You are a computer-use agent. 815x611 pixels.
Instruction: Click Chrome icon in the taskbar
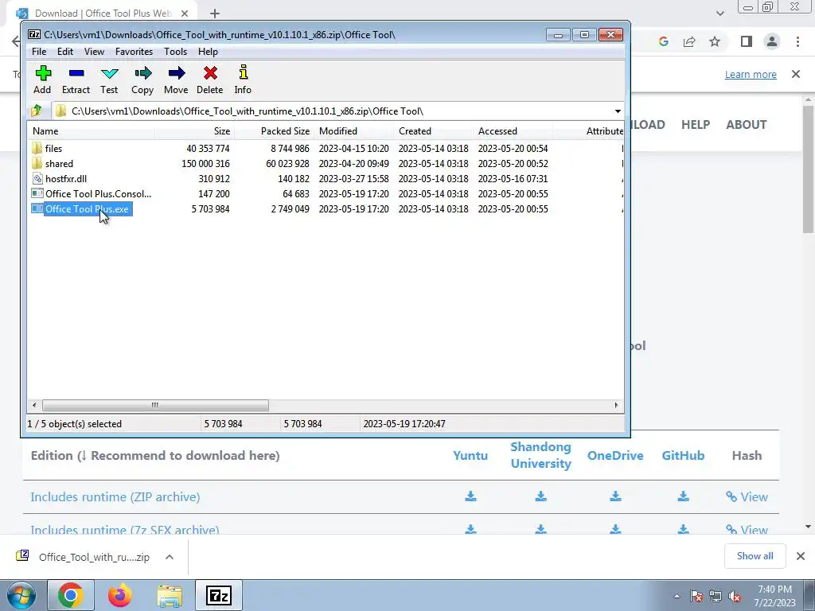[70, 595]
